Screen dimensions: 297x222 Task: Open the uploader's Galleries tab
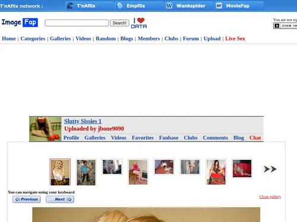point(95,138)
